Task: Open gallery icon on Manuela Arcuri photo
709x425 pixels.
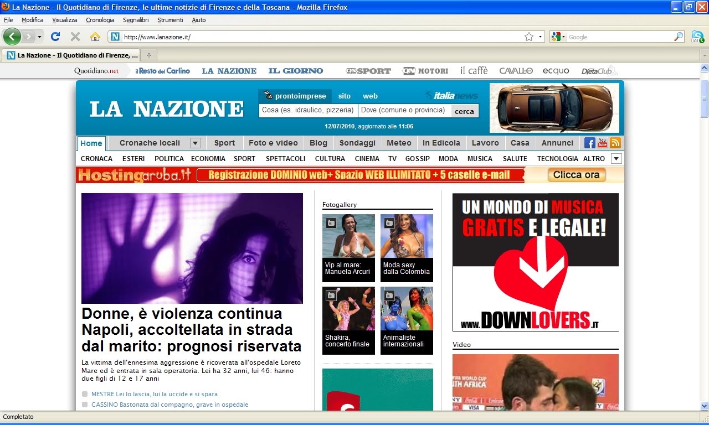Action: [x=331, y=222]
